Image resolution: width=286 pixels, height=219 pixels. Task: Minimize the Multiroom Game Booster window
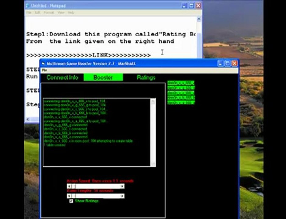click(220, 63)
